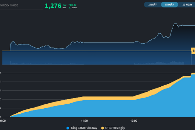Click the blue Tổng GTGD legend dot
Viewport: 195px width, 130px height.
[x=68, y=128]
